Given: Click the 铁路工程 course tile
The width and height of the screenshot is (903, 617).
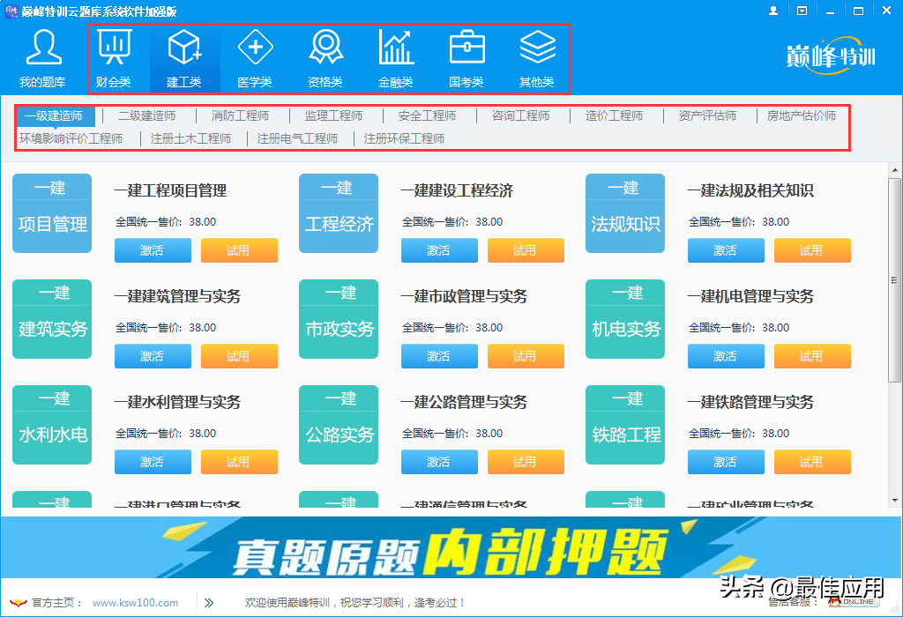Looking at the screenshot, I should [625, 425].
